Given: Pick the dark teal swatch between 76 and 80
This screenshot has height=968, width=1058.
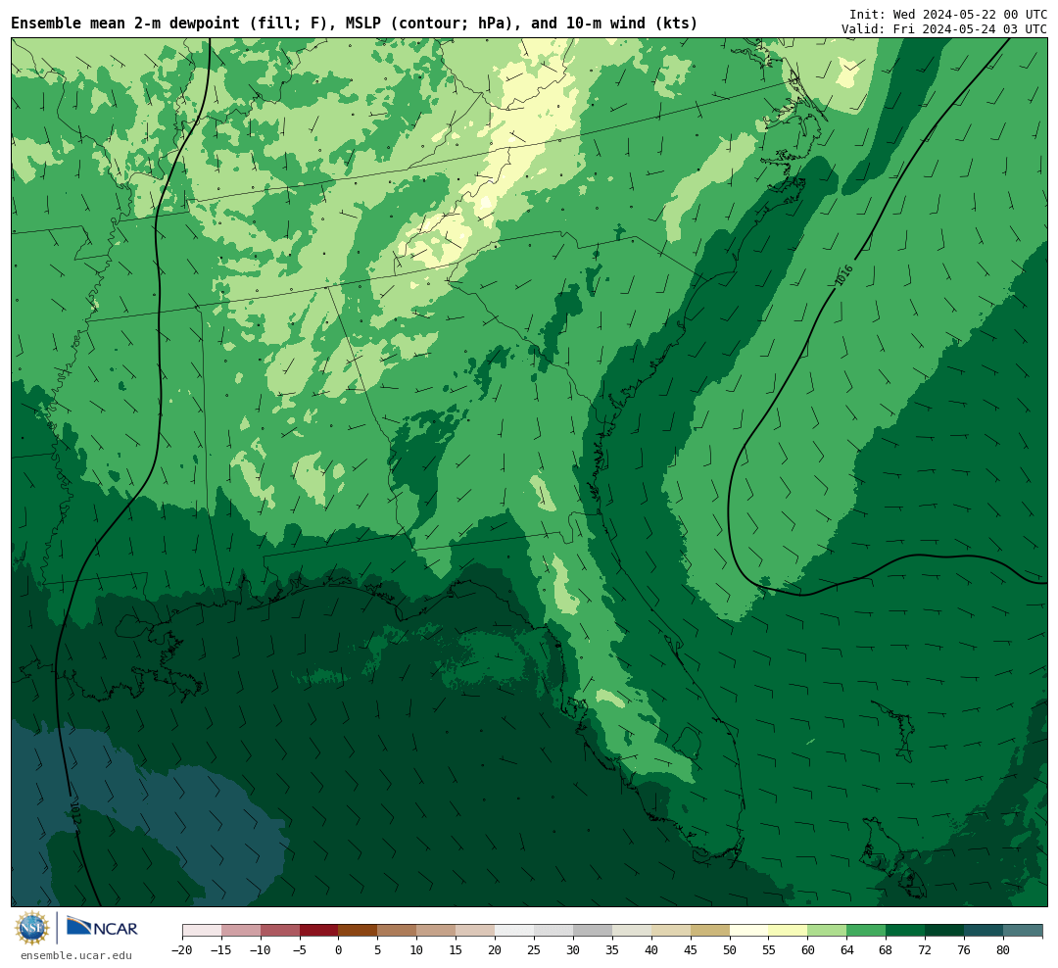Looking at the screenshot, I should (985, 931).
